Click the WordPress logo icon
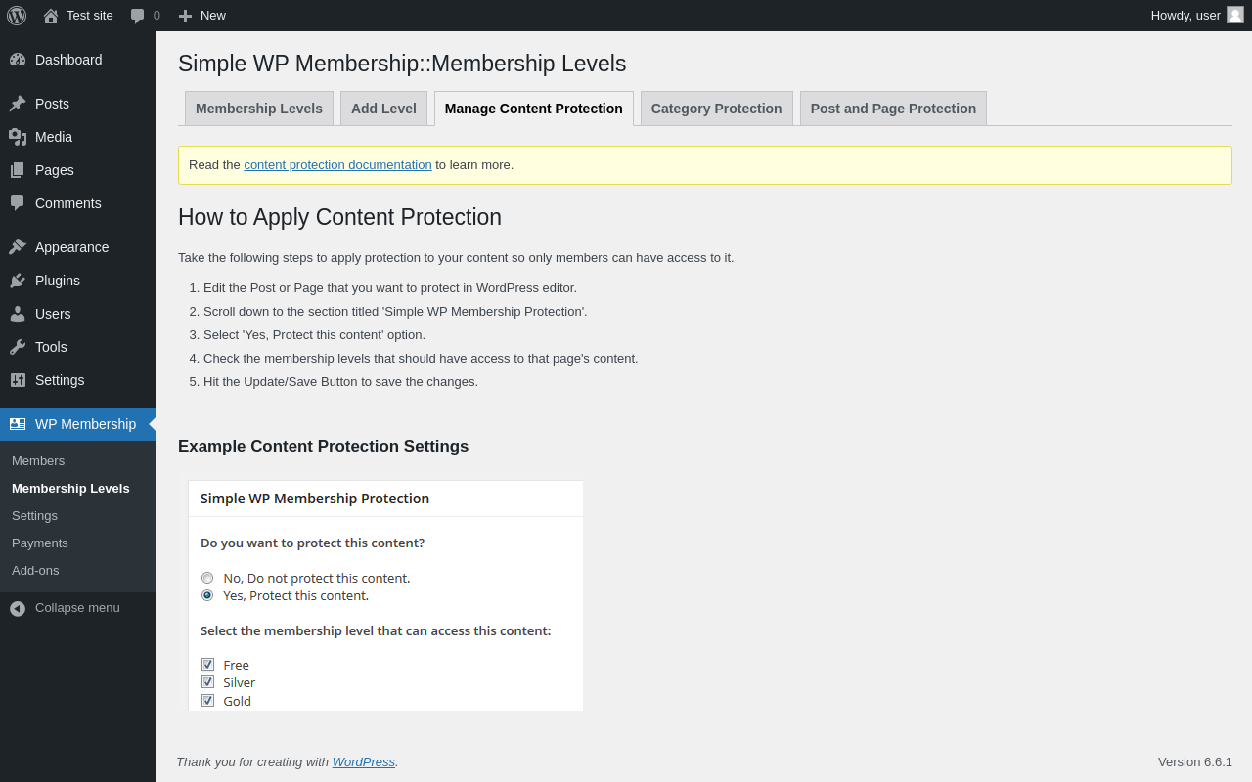Screen dimensions: 1252x782 (x=17, y=16)
